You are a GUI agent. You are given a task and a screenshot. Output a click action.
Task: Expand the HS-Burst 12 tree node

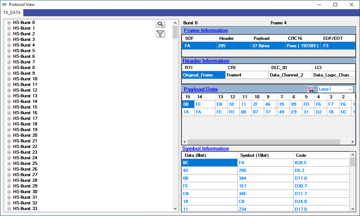click(x=9, y=90)
